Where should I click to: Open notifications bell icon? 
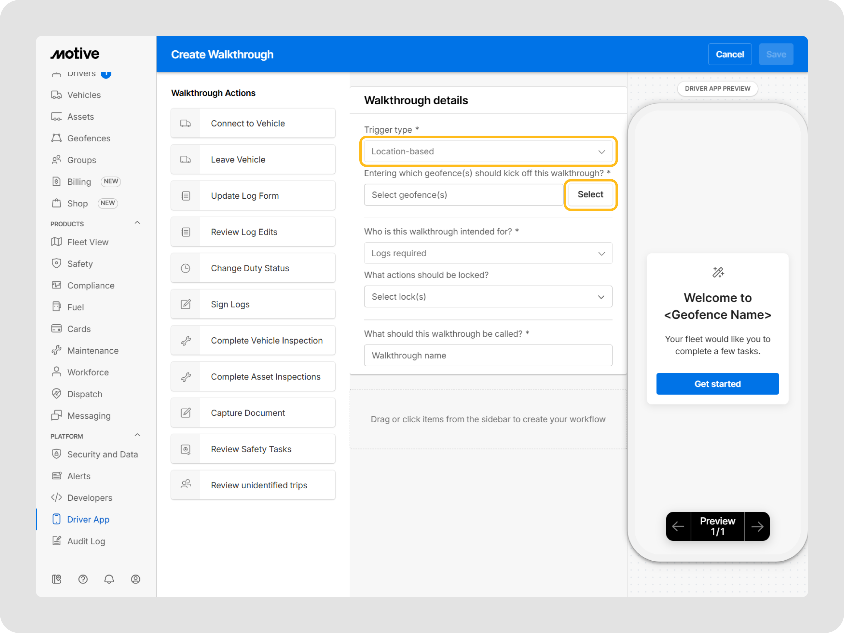point(109,579)
